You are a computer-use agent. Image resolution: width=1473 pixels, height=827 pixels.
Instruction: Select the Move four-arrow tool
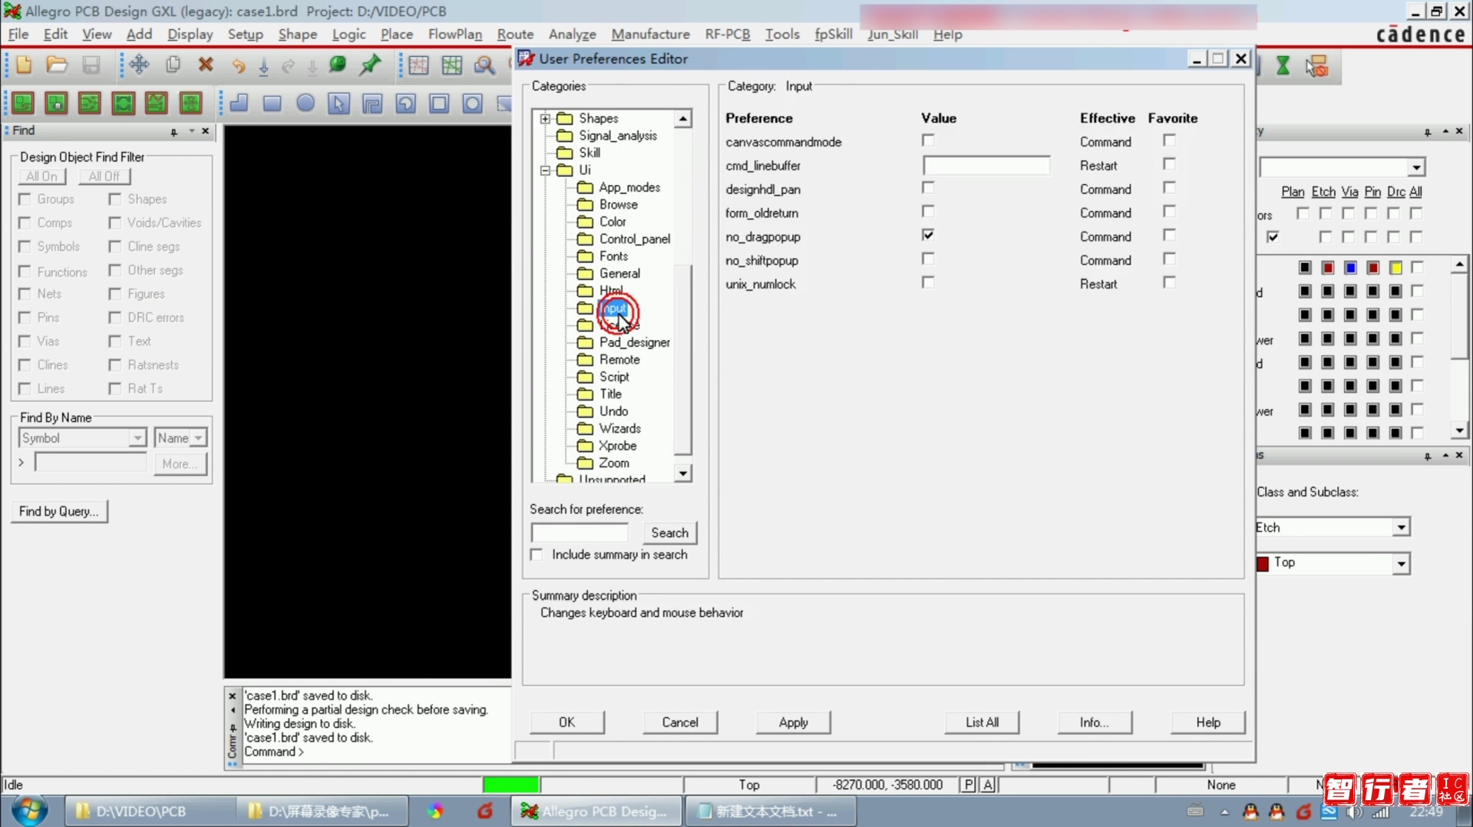139,65
